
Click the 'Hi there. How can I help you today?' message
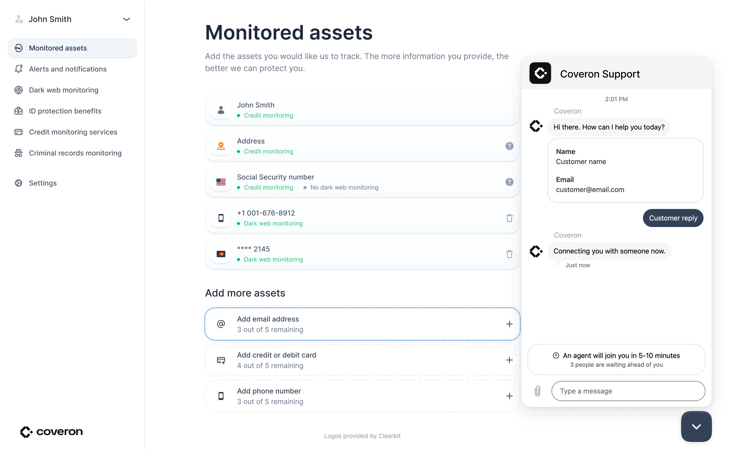click(x=609, y=127)
